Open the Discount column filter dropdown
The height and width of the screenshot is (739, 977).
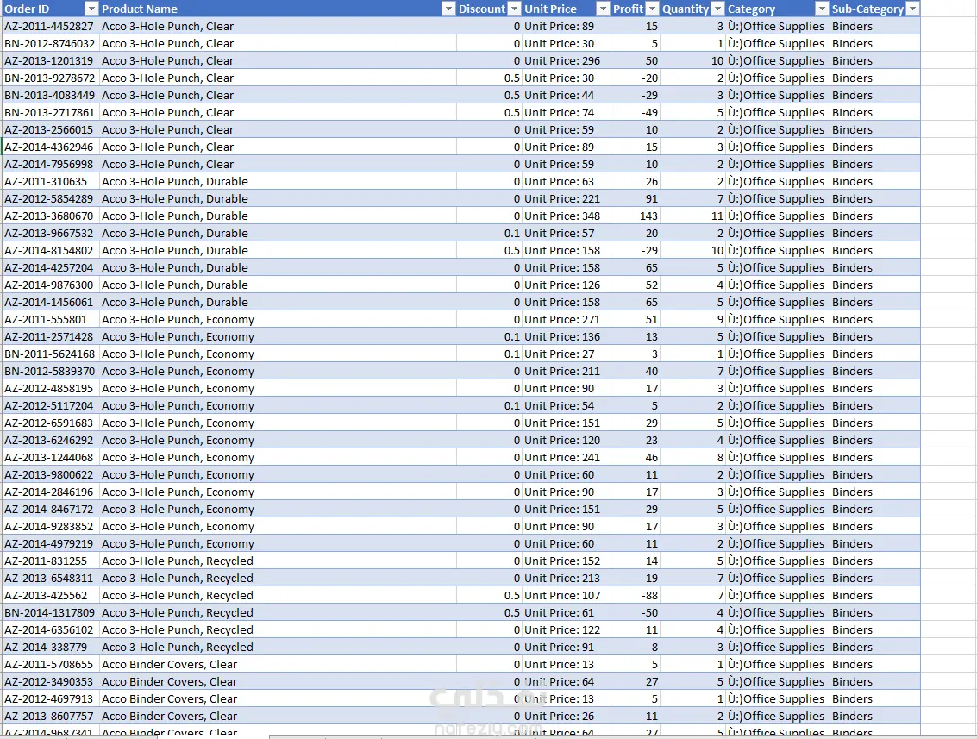pos(514,9)
